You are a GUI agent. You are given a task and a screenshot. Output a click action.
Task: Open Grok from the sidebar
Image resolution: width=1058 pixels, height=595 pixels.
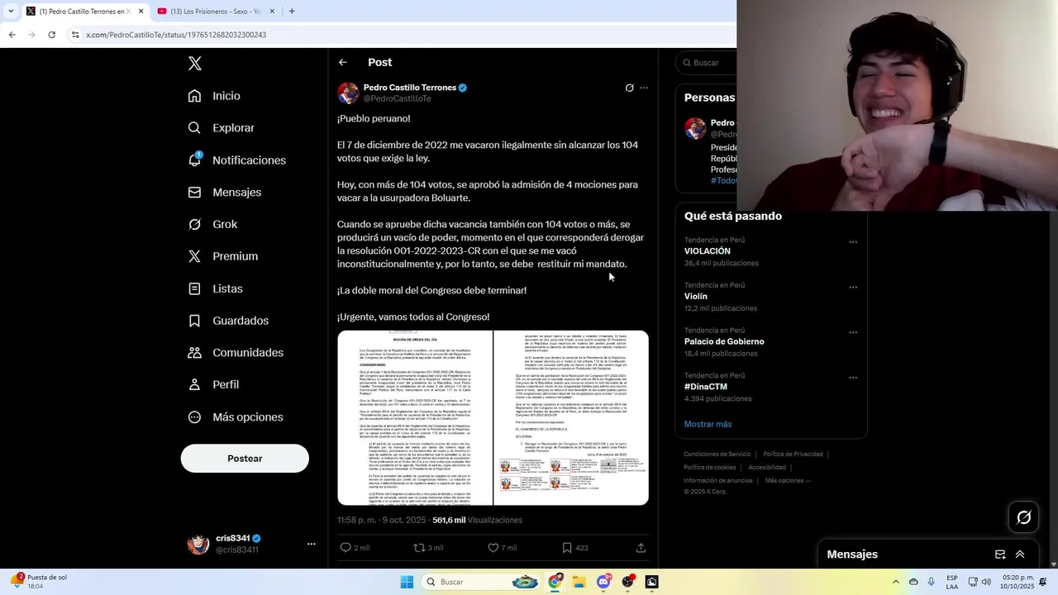[212, 224]
